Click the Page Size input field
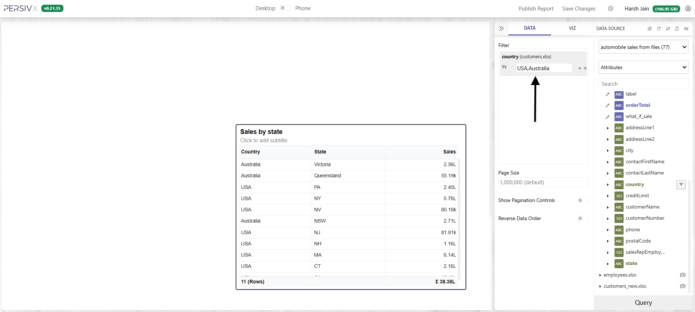The width and height of the screenshot is (695, 312). pos(543,182)
